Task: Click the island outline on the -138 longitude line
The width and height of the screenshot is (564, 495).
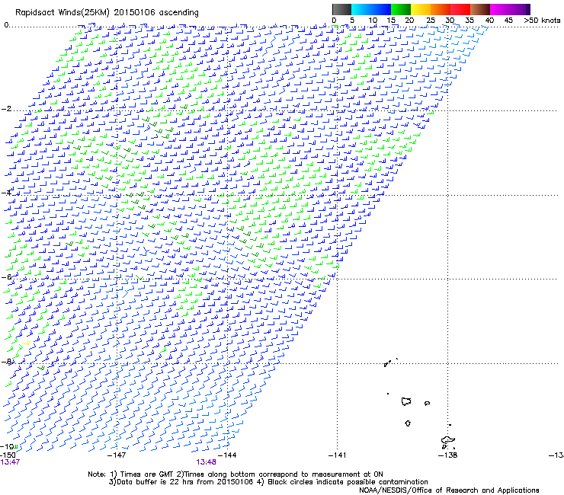Action: 448,440
